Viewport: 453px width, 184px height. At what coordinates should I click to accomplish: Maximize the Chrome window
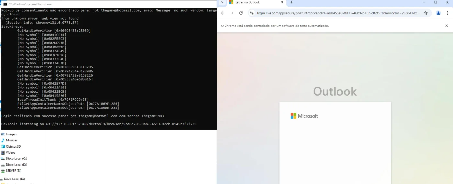[436, 2]
